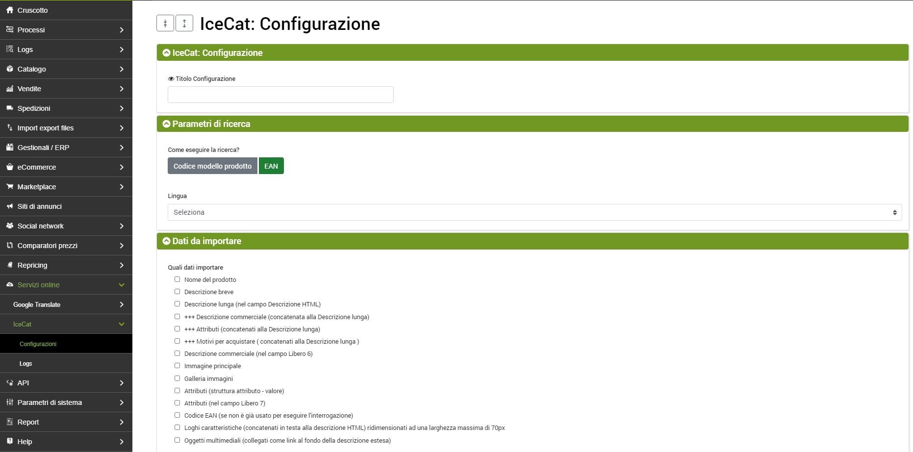Image resolution: width=913 pixels, height=452 pixels.
Task: Click the collapse-all sections icon beside title
Action: 165,23
